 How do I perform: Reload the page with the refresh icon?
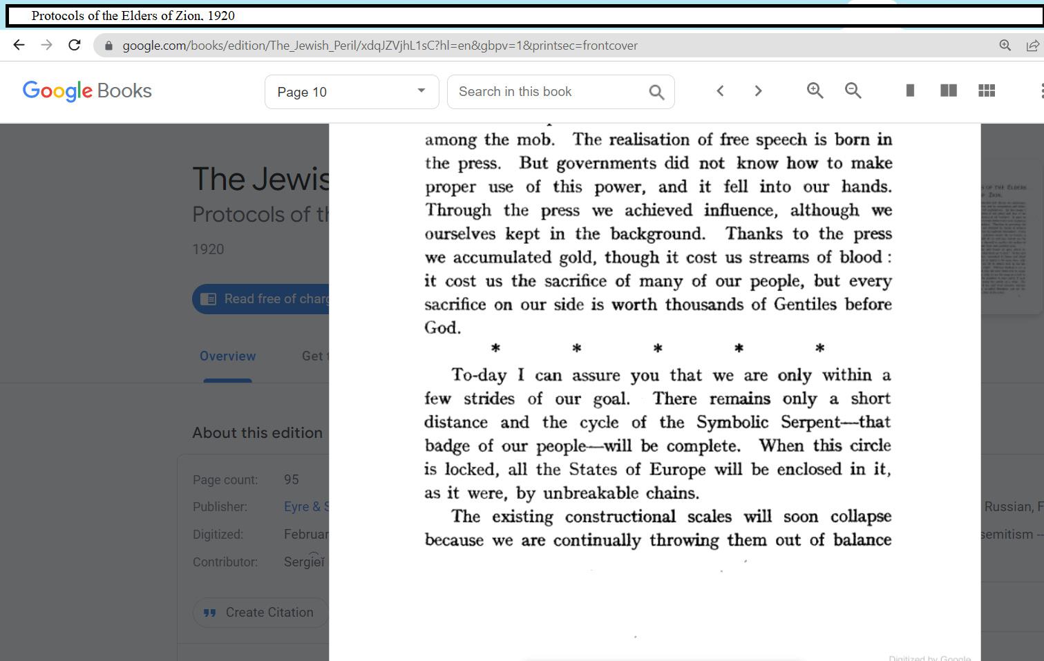[x=75, y=46]
